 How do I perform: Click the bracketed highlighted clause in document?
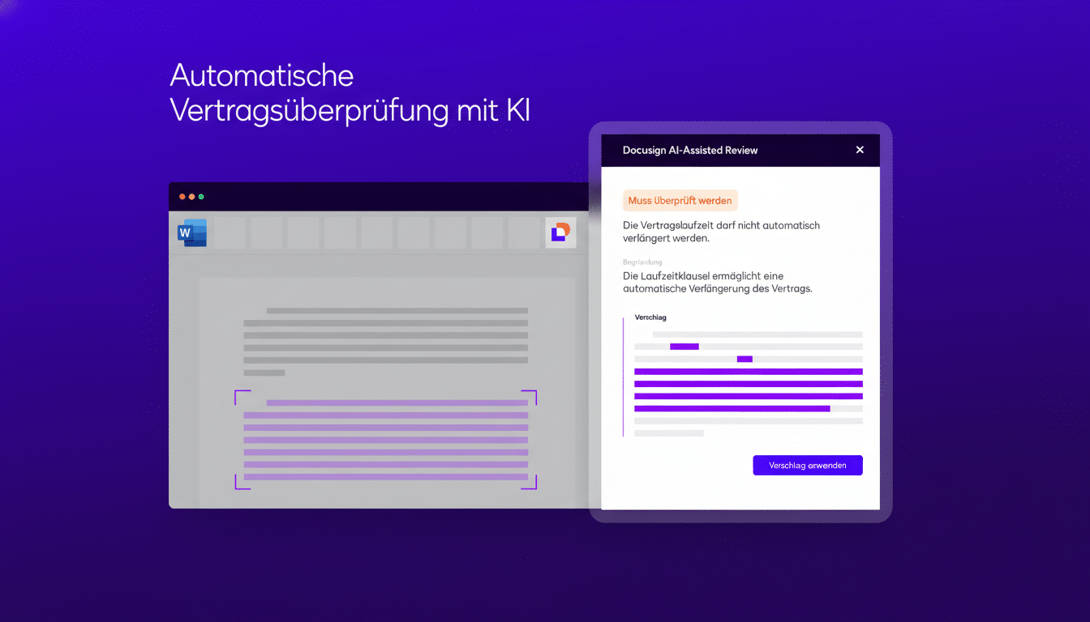click(386, 441)
